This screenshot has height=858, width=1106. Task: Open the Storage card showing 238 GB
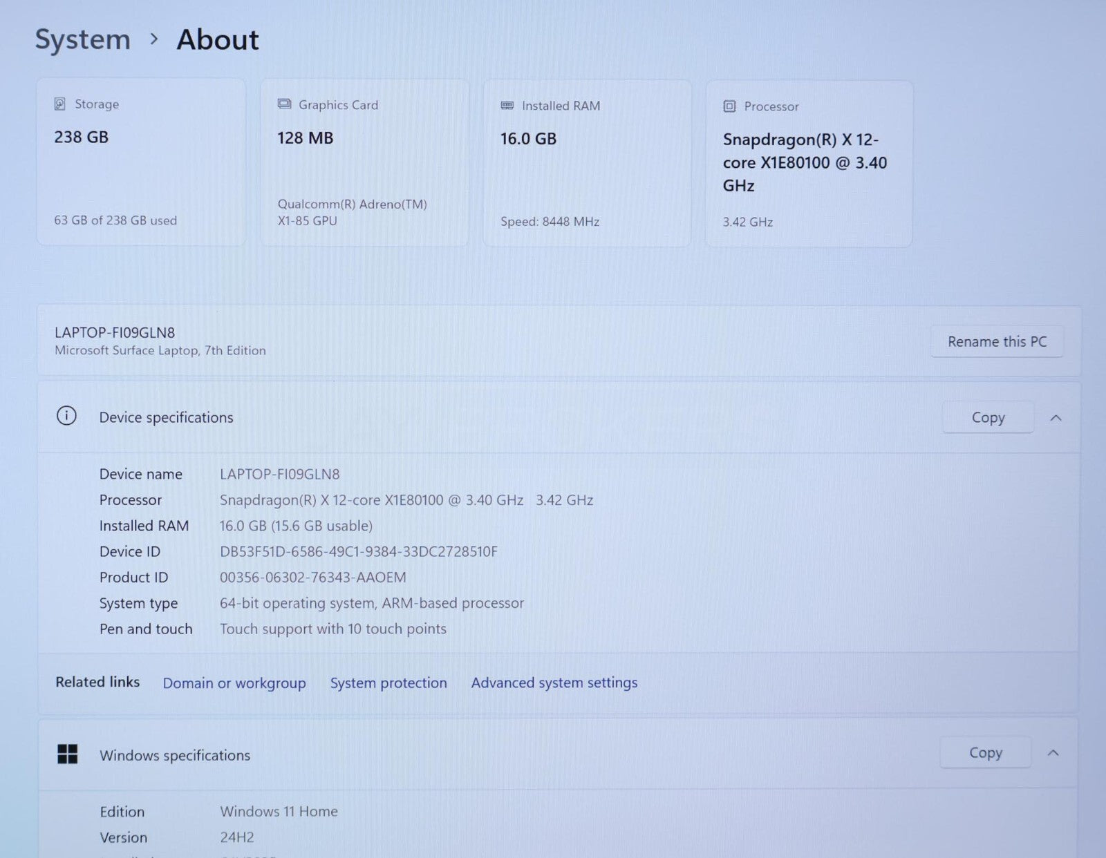click(141, 162)
